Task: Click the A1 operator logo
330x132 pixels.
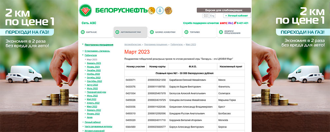Action: coord(235,23)
